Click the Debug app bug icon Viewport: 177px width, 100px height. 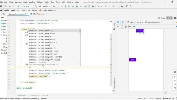[x=66, y=6]
